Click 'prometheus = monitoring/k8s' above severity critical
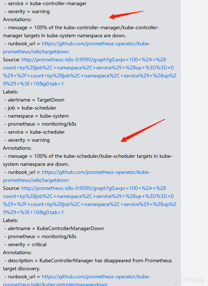 [42, 237]
